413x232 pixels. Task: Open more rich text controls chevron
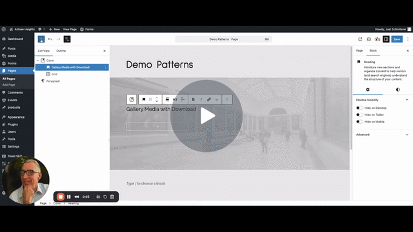point(217,100)
